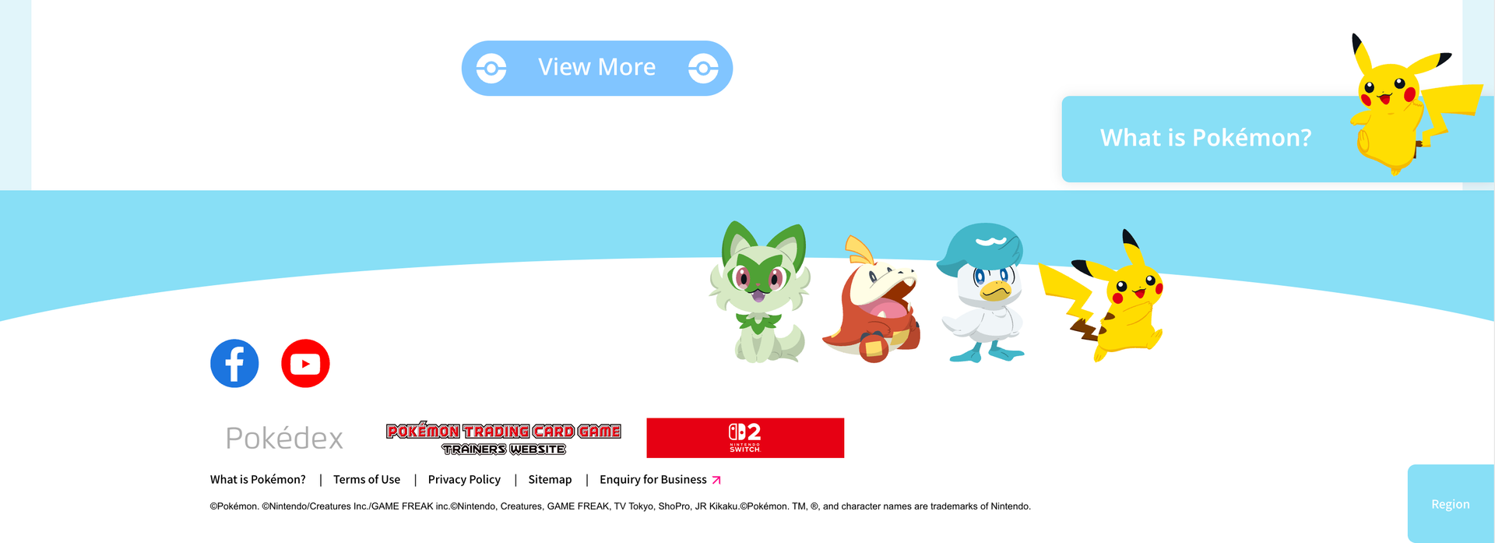Click the left Poké Ball icon in View More
Screen dimensions: 1495x543
click(491, 69)
